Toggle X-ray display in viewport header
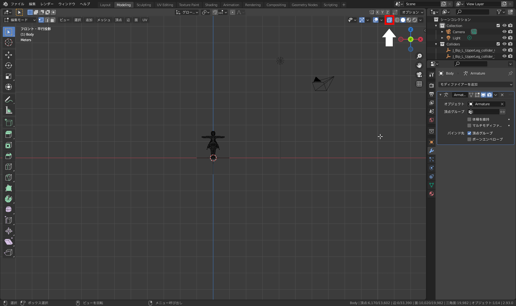The width and height of the screenshot is (516, 306). click(x=389, y=20)
